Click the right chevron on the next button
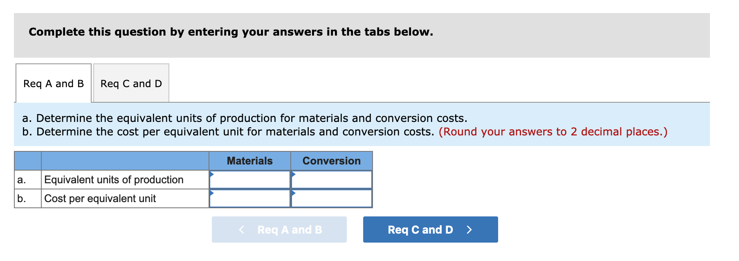739x261 pixels. click(x=469, y=229)
